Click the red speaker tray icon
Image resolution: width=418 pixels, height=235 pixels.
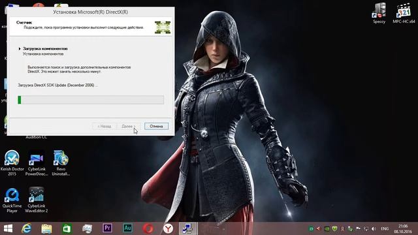319,228
